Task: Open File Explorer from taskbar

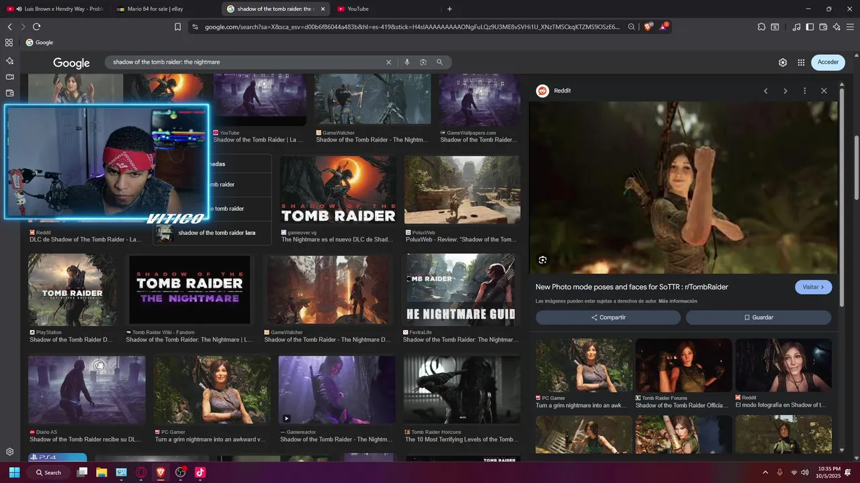Action: tap(101, 472)
